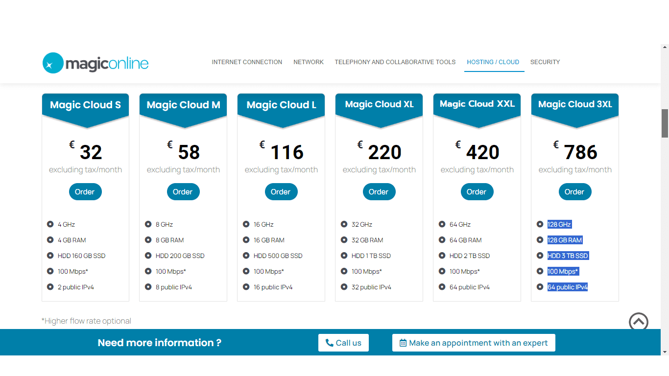
Task: Click '32 GHz' feature text
Action: click(362, 224)
